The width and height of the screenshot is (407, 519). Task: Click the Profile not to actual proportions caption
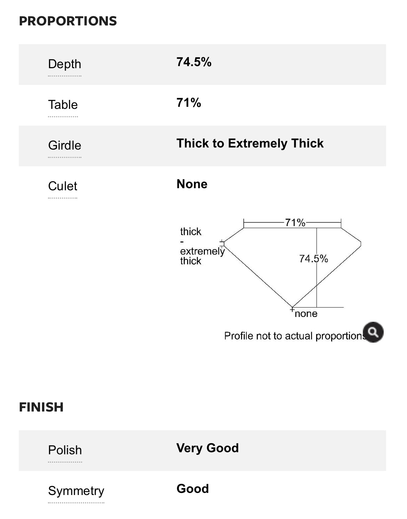294,336
